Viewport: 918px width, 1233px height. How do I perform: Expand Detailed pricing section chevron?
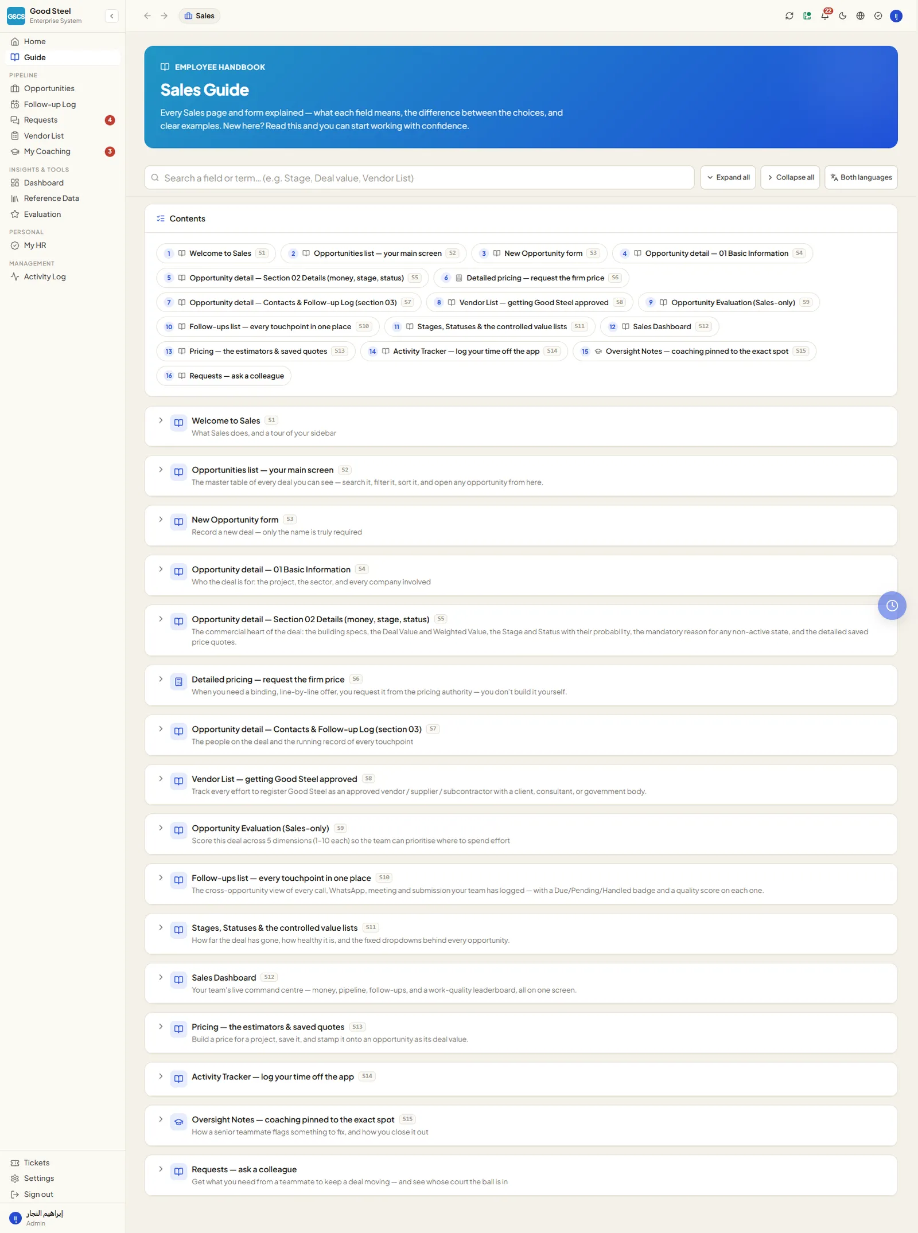tap(161, 680)
